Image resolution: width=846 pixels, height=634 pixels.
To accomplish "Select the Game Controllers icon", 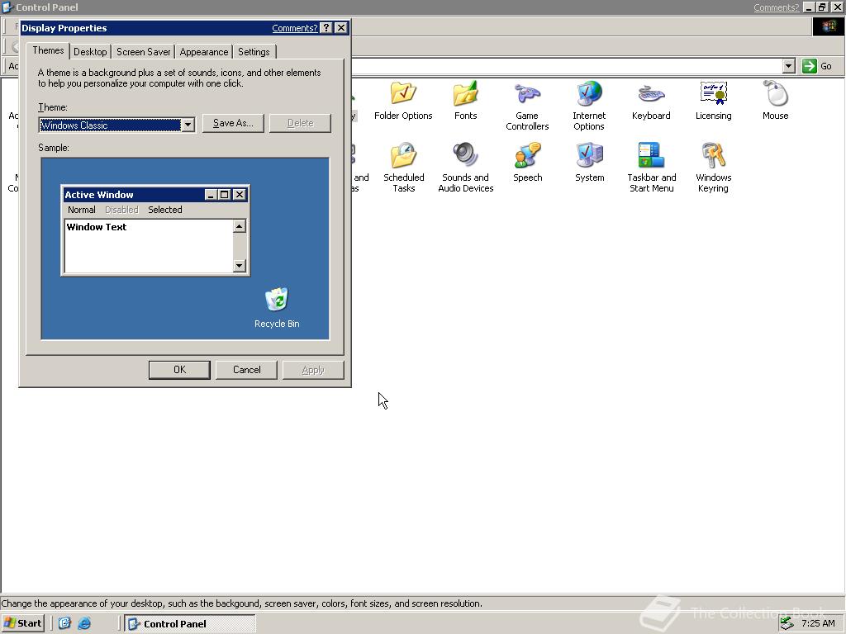I will coord(527,106).
